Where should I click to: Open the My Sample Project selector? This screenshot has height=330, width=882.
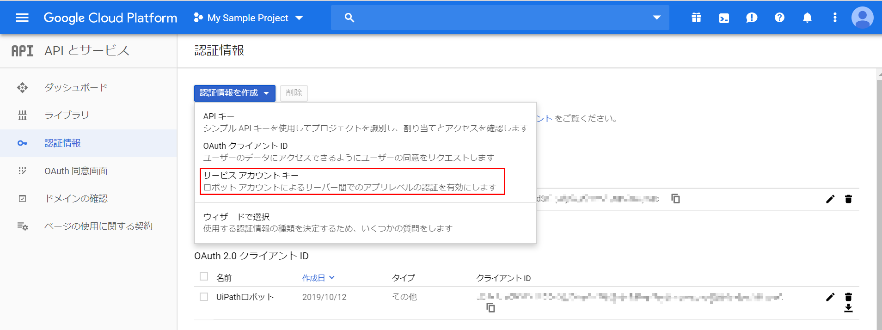click(x=249, y=18)
